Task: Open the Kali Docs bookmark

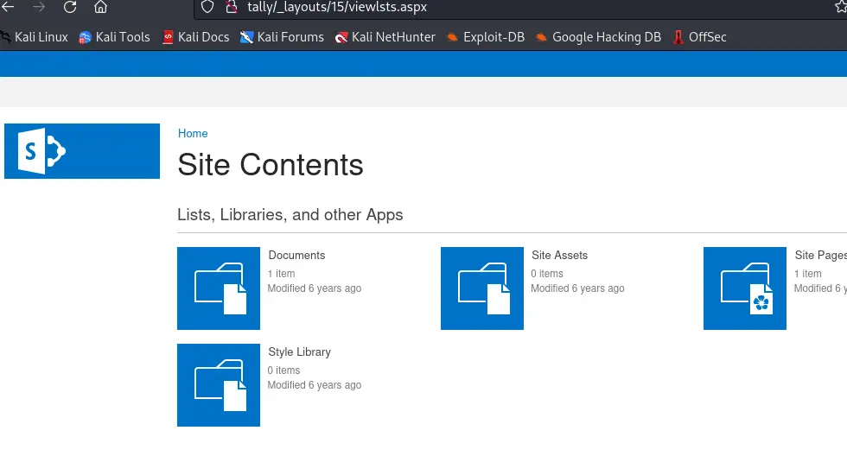Action: coord(195,37)
